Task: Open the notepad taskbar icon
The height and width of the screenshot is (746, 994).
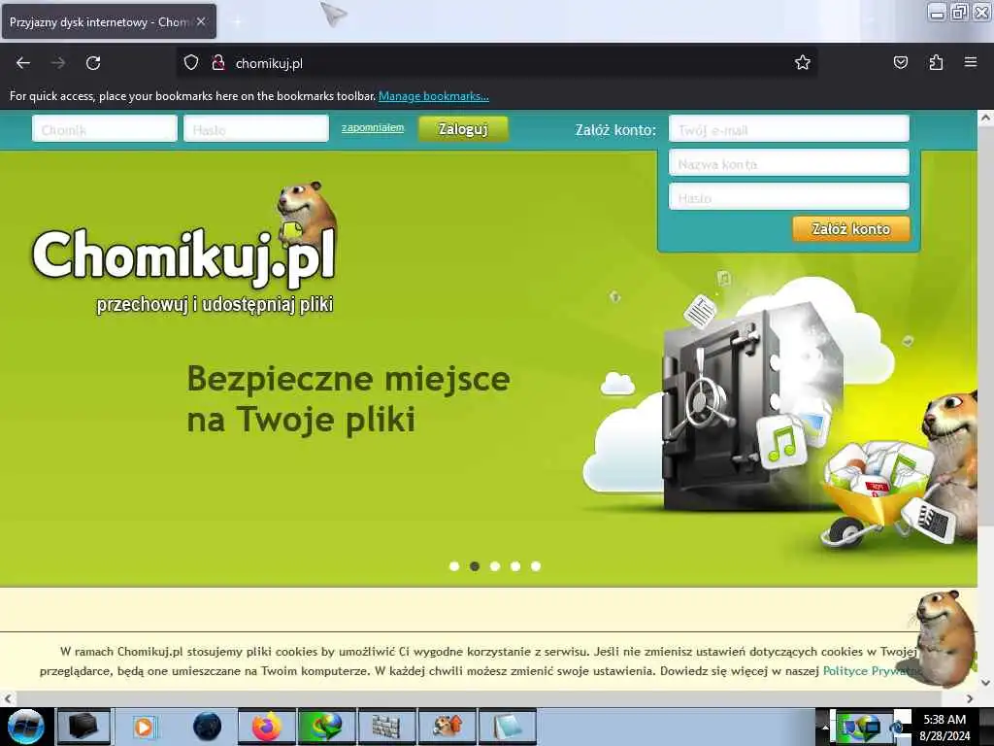Action: 507,727
